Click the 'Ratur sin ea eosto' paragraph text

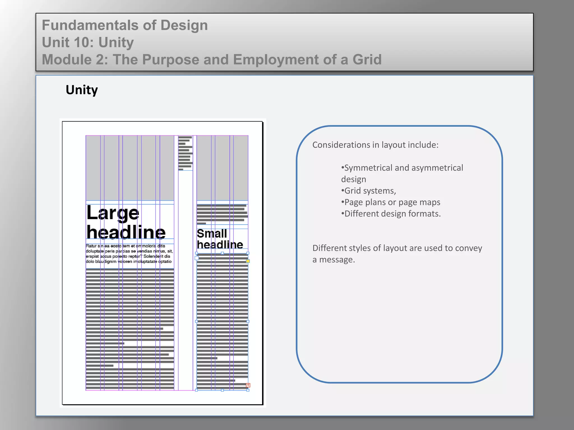(129, 254)
